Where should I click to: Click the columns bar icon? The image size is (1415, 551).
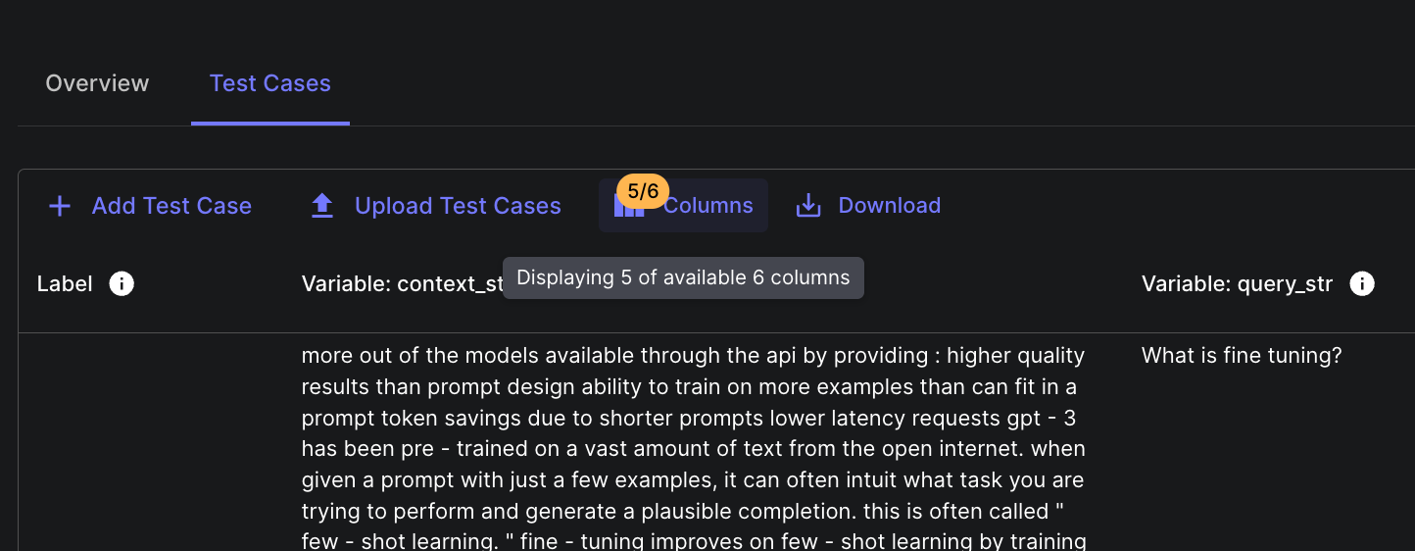[627, 209]
